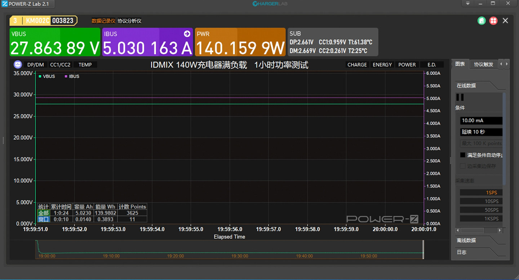Toggle the CHARGE curve button
Image resolution: width=519 pixels, height=280 pixels.
point(357,65)
